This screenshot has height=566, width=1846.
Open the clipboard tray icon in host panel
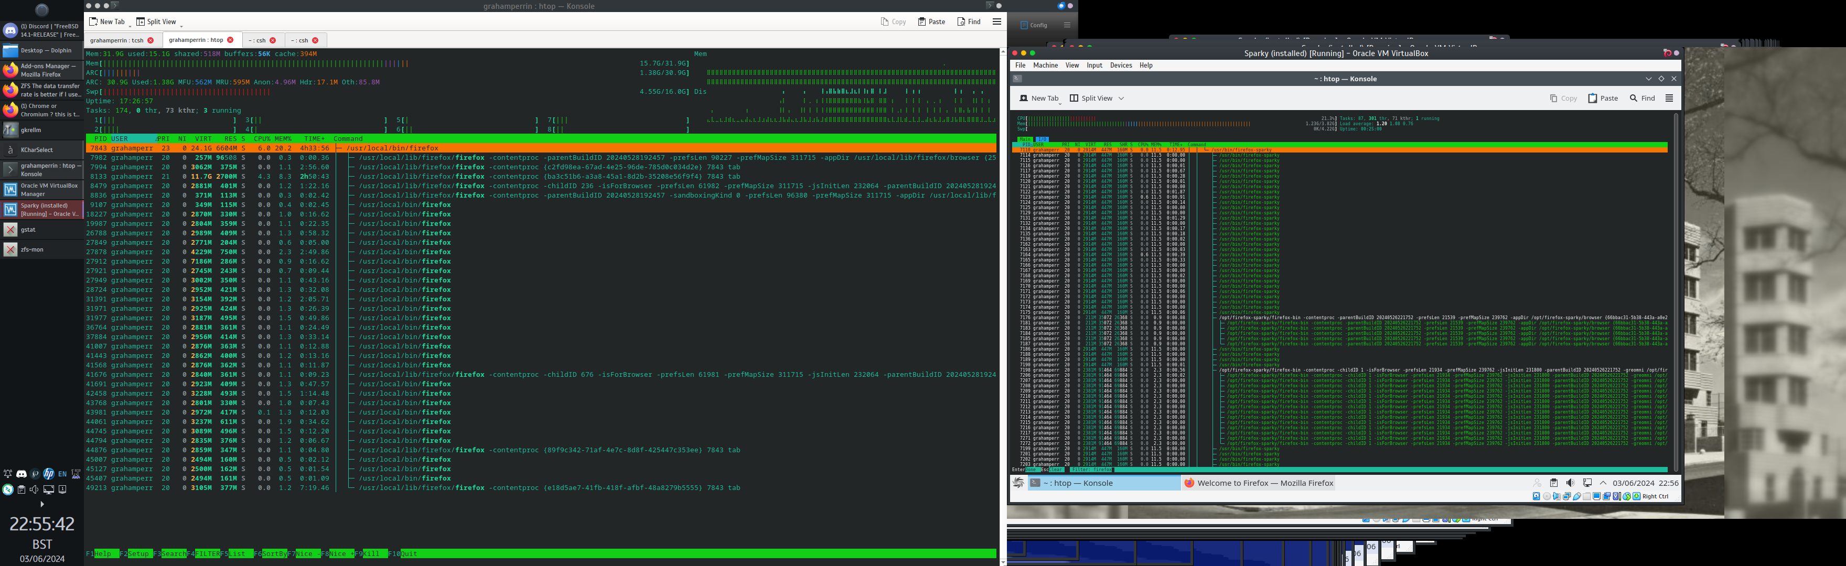point(22,489)
